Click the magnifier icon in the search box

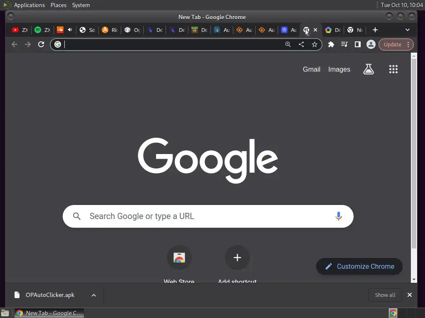click(x=77, y=216)
